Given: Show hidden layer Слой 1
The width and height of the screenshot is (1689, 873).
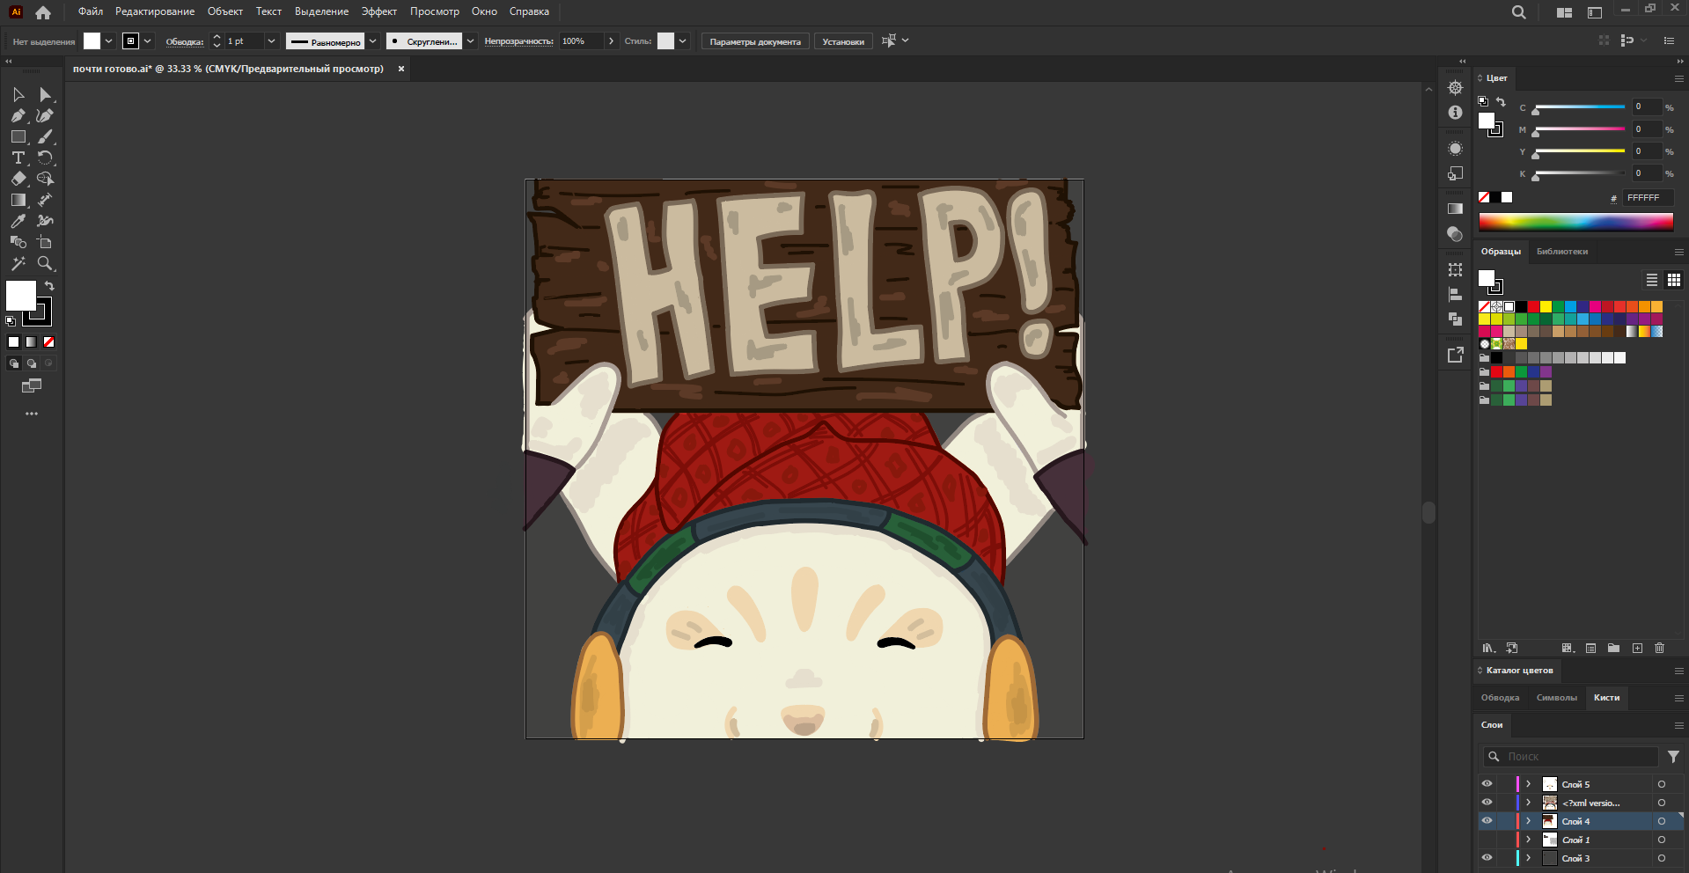Looking at the screenshot, I should tap(1487, 840).
